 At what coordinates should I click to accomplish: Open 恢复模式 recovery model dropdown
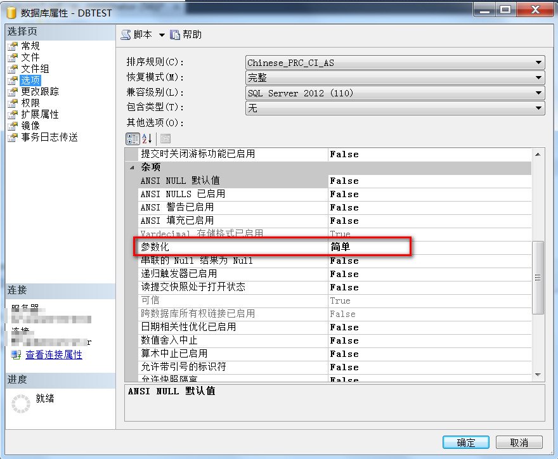tap(395, 77)
